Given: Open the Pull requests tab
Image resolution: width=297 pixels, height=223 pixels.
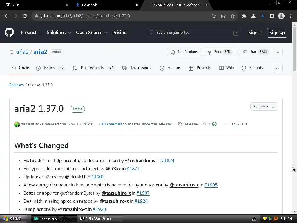Looking at the screenshot, I should 94,68.
